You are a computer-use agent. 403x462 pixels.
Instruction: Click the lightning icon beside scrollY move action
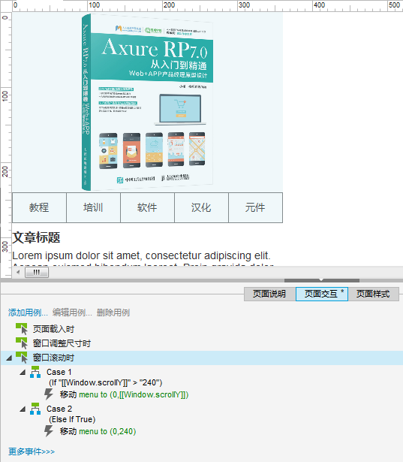49,394
